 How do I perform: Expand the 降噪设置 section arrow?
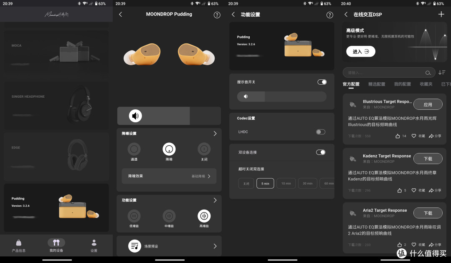pyautogui.click(x=215, y=133)
